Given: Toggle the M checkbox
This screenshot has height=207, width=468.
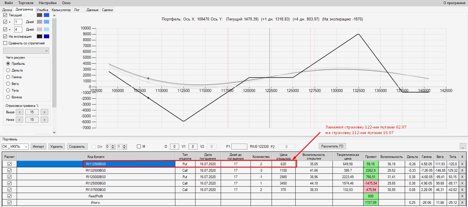Looking at the screenshot, I should [139, 147].
